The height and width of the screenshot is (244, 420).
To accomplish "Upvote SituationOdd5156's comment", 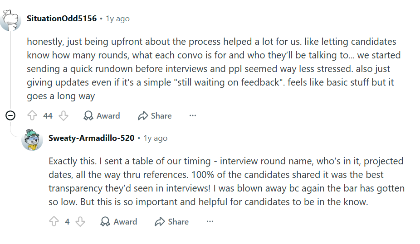I will coord(32,116).
